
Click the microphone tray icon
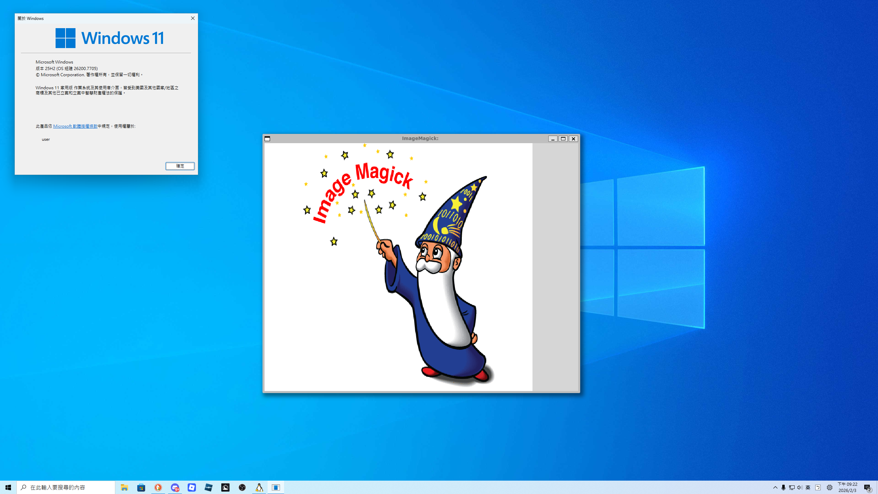point(783,487)
